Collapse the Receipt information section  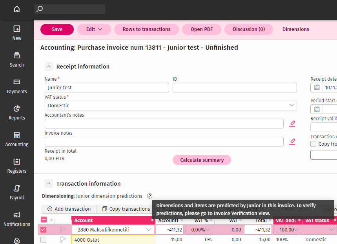tap(49, 67)
